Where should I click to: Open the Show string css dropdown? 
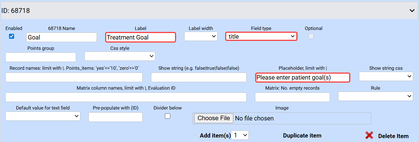[x=386, y=76]
